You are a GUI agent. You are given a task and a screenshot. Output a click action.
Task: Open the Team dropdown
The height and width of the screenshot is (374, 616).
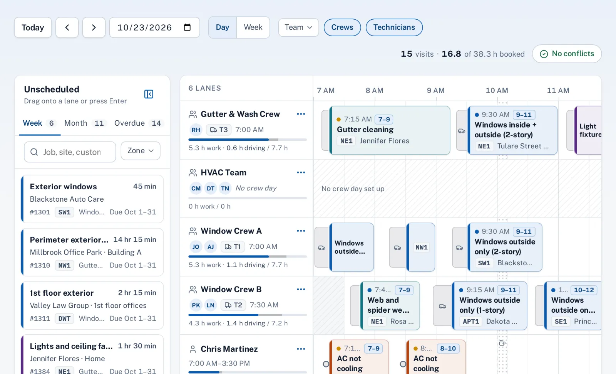[298, 27]
